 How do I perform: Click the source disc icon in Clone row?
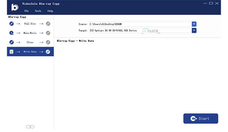pos(11,42)
